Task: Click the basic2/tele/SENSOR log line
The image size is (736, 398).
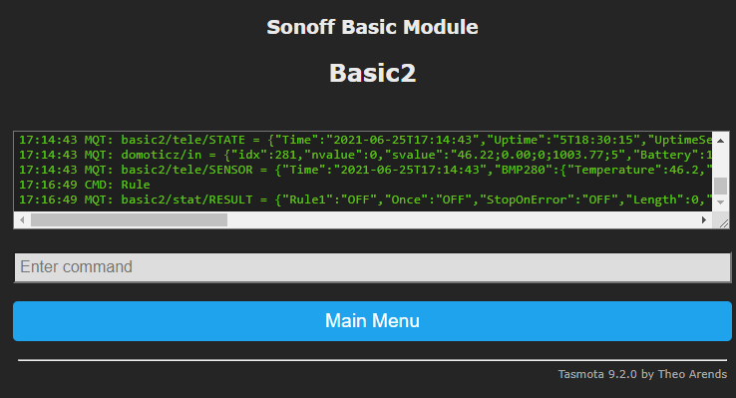Action: click(x=365, y=170)
